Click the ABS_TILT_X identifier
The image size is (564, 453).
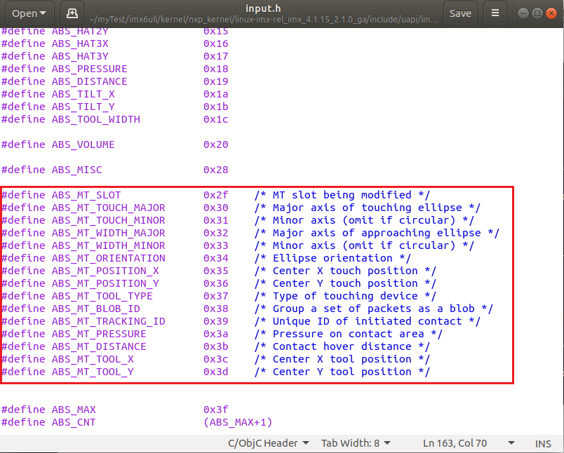(83, 94)
